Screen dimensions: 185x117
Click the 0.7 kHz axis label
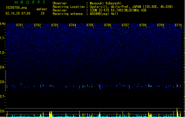2,97
